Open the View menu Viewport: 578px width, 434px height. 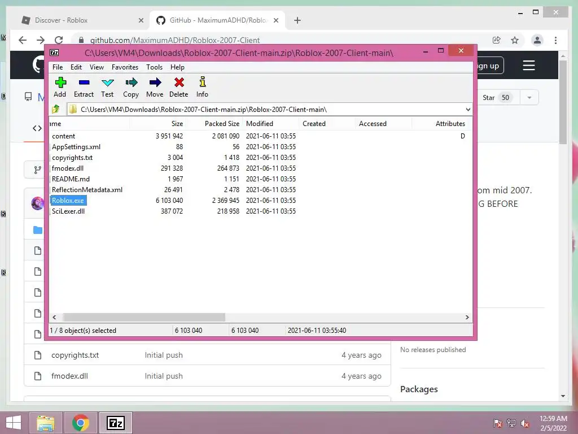click(97, 67)
